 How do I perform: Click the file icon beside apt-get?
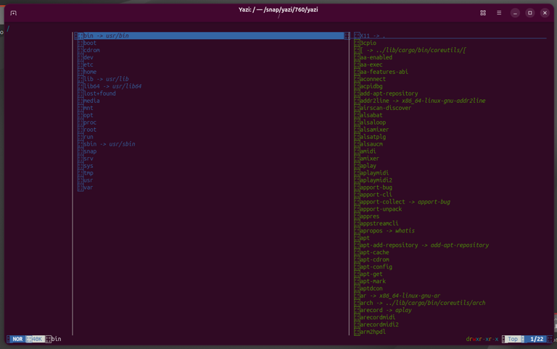pyautogui.click(x=358, y=274)
